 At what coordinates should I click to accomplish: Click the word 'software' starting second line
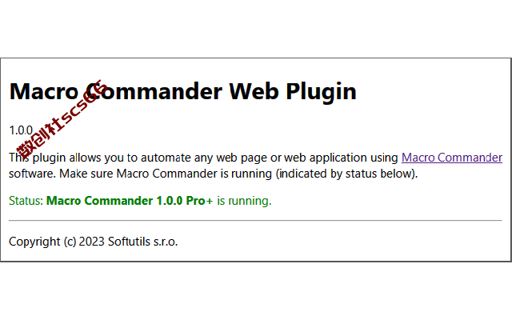[32, 174]
